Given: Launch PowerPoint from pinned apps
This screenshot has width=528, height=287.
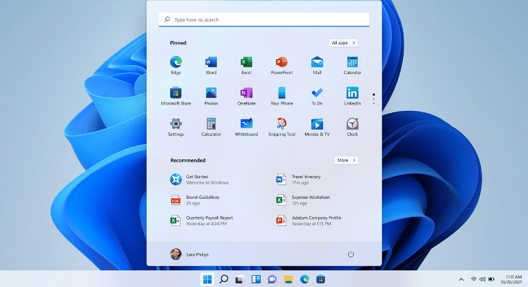Looking at the screenshot, I should point(281,63).
